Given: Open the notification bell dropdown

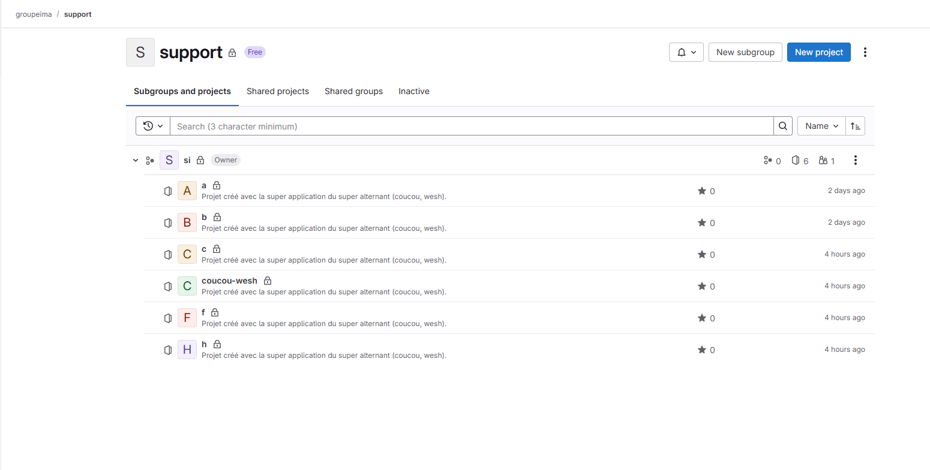Looking at the screenshot, I should pyautogui.click(x=686, y=52).
